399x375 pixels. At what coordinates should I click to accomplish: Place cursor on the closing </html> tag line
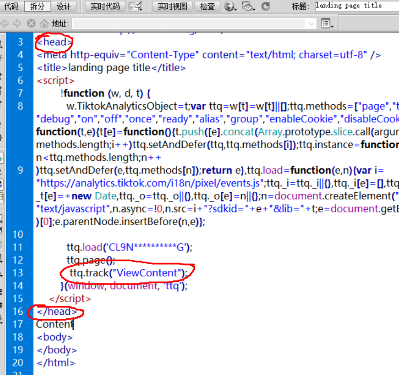coord(56,362)
